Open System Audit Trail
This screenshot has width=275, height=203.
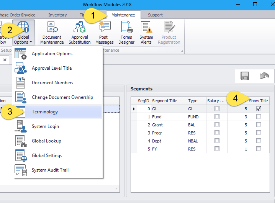[50, 170]
